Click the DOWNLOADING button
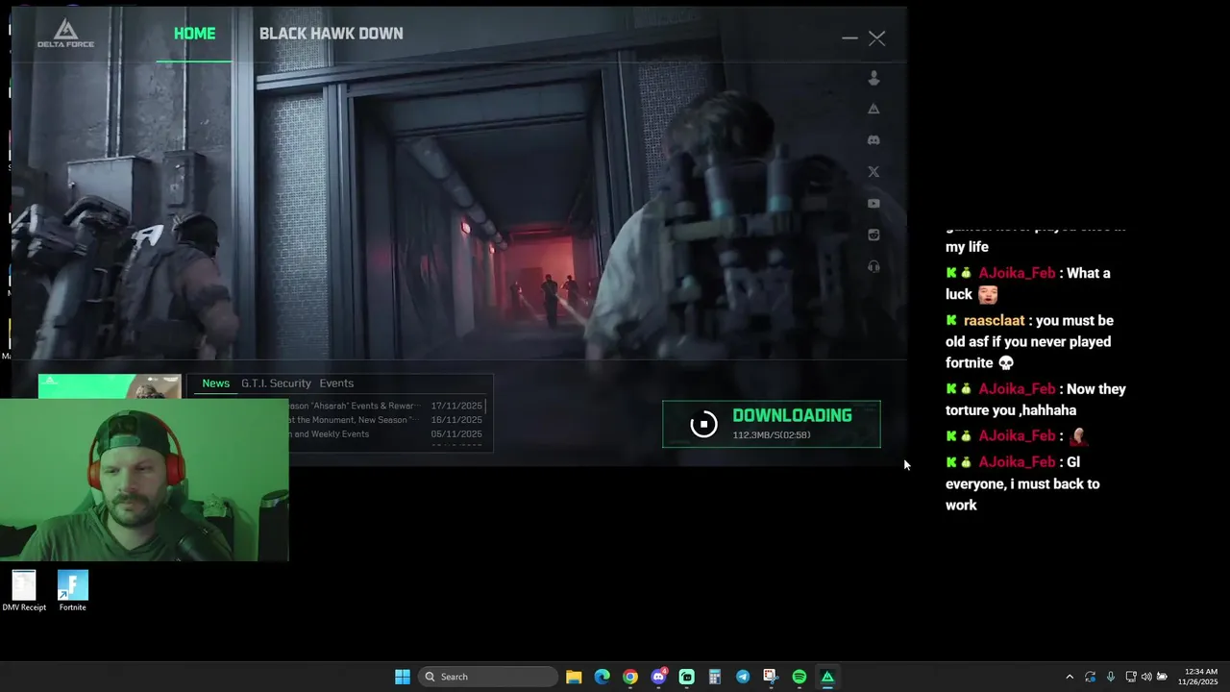This screenshot has height=692, width=1230. [772, 424]
